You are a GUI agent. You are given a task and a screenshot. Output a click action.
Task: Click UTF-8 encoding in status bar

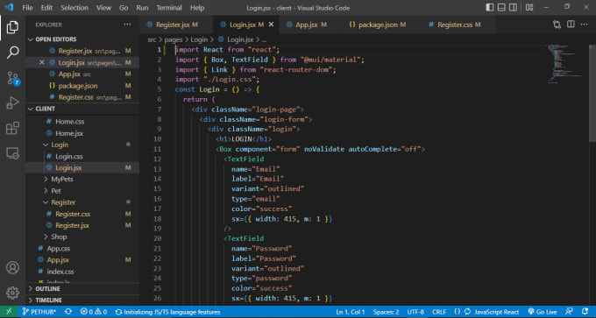click(x=415, y=312)
